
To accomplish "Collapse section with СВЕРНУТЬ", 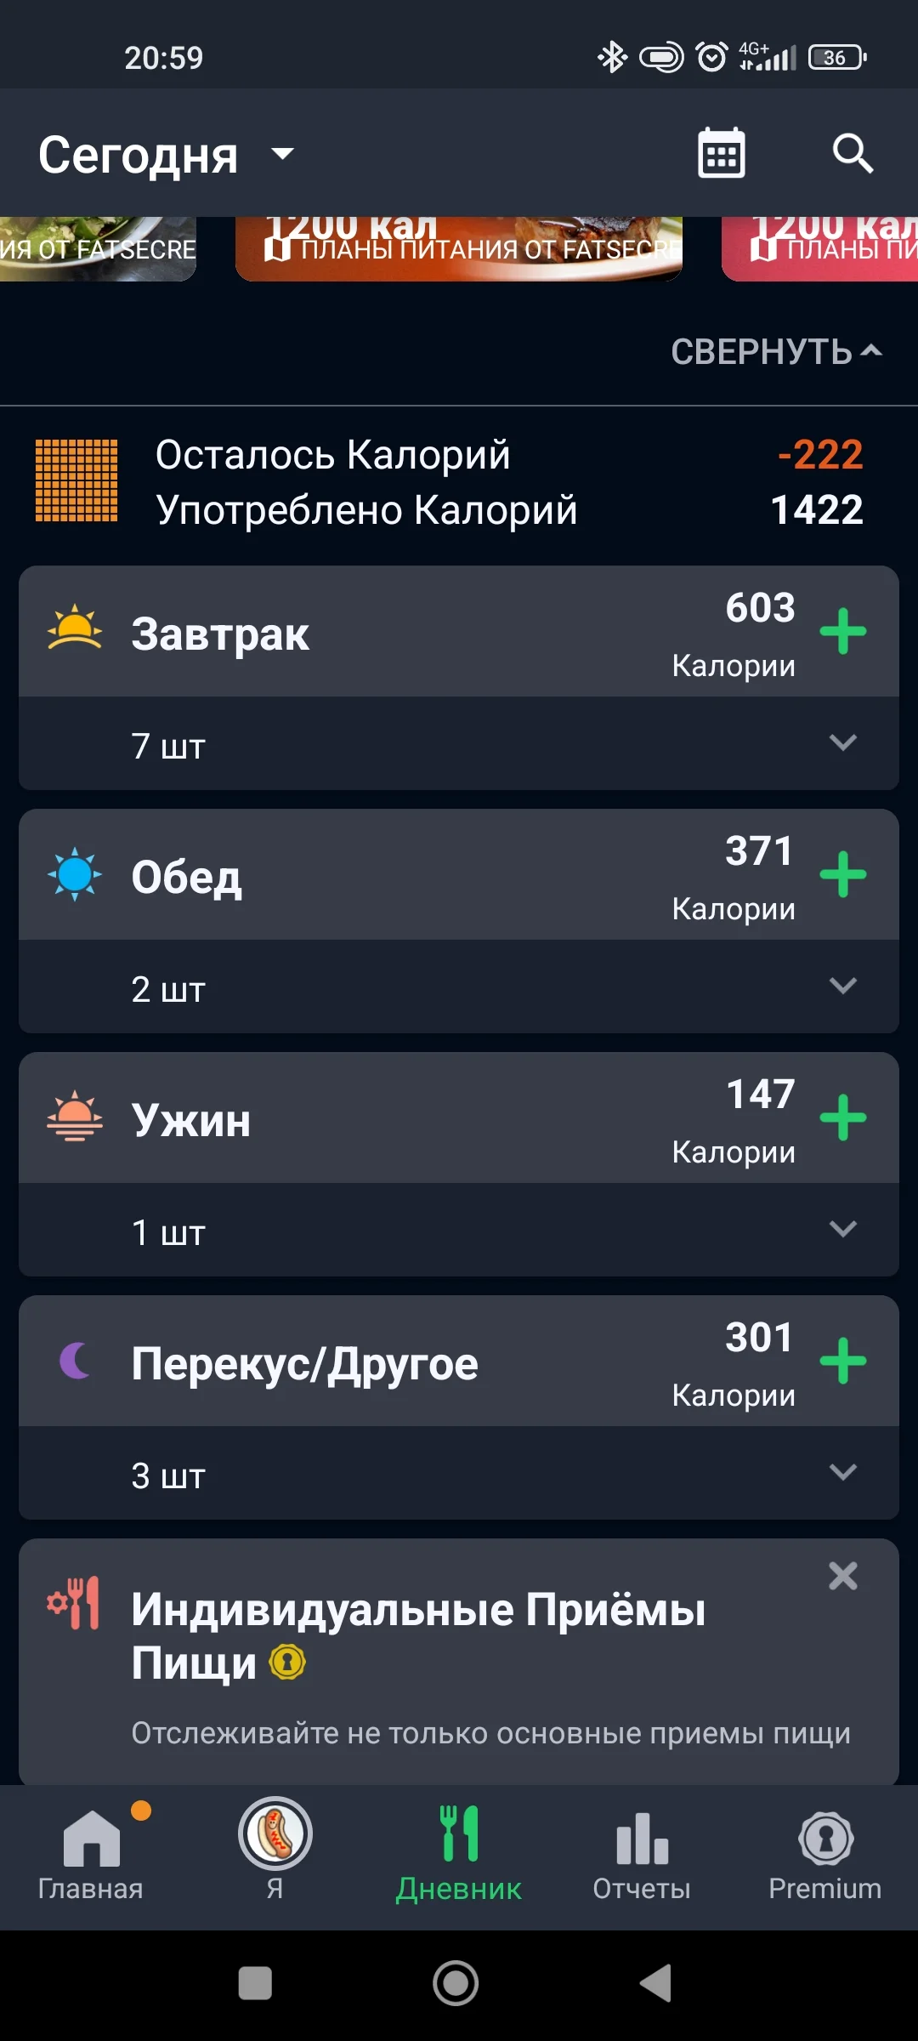I will [x=775, y=352].
